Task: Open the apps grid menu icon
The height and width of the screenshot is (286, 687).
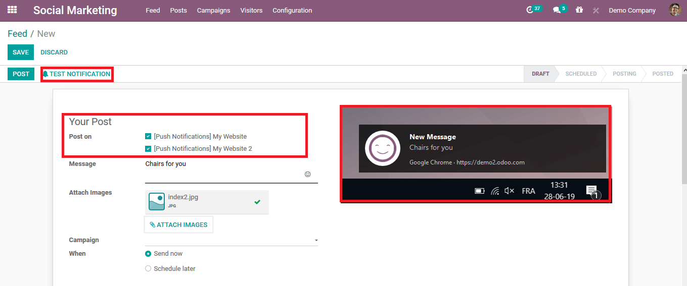Action: click(x=12, y=10)
